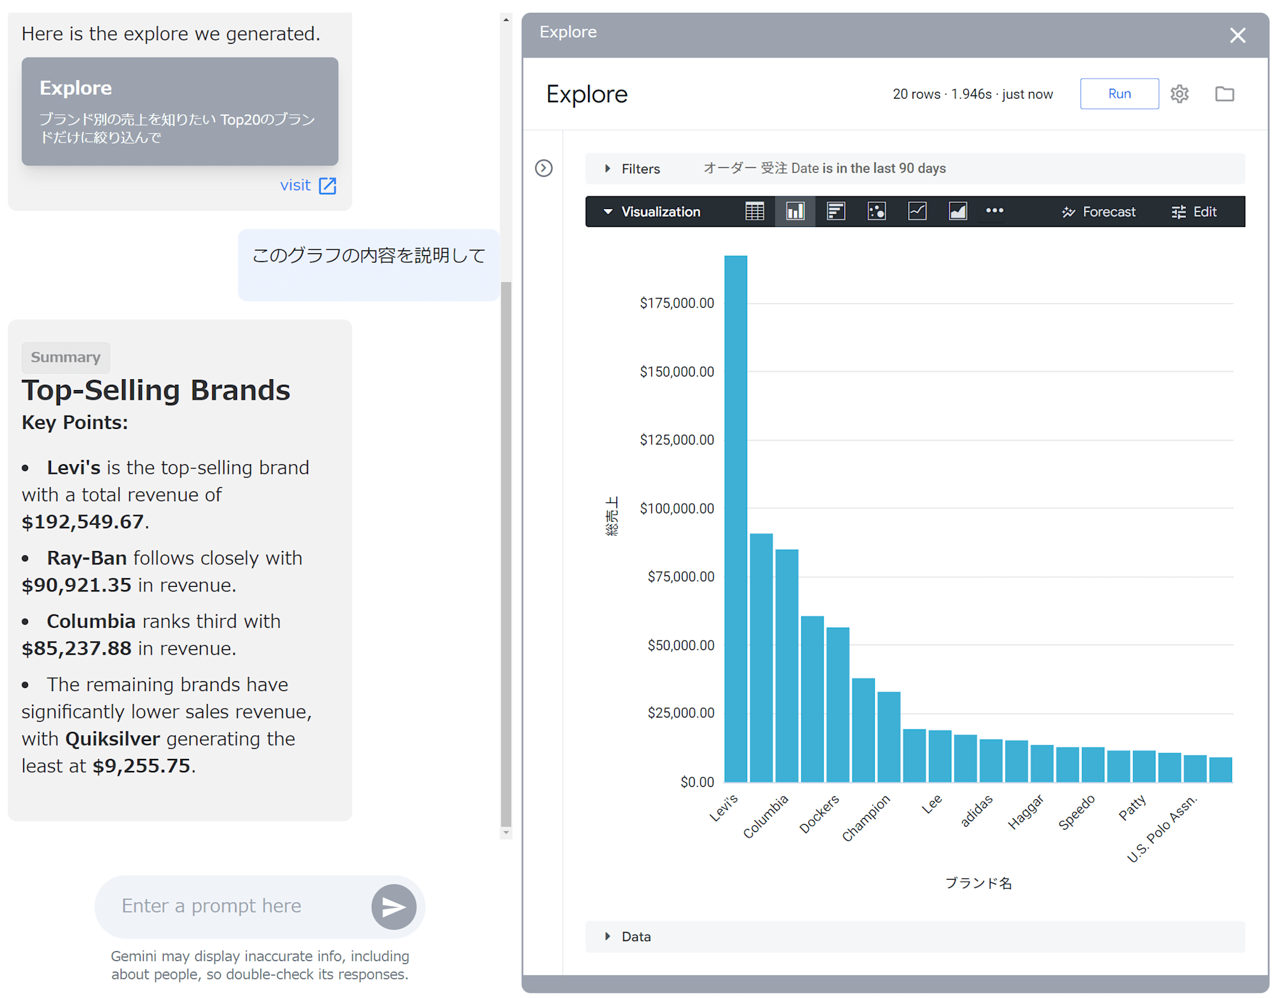Click the '20 rows · 1.946s · just now' status
The width and height of the screenshot is (1278, 998).
point(972,94)
